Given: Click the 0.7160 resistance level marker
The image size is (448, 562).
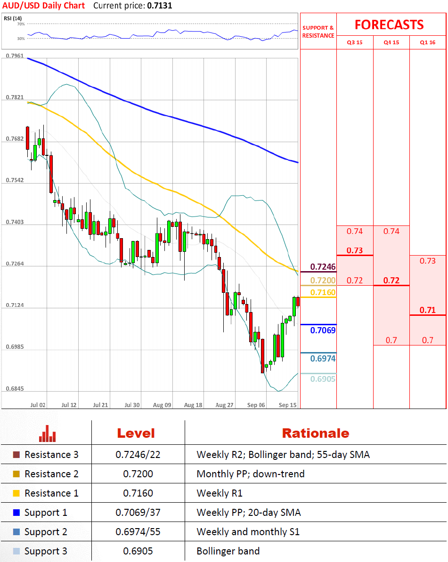Looking at the screenshot, I should coord(323,292).
